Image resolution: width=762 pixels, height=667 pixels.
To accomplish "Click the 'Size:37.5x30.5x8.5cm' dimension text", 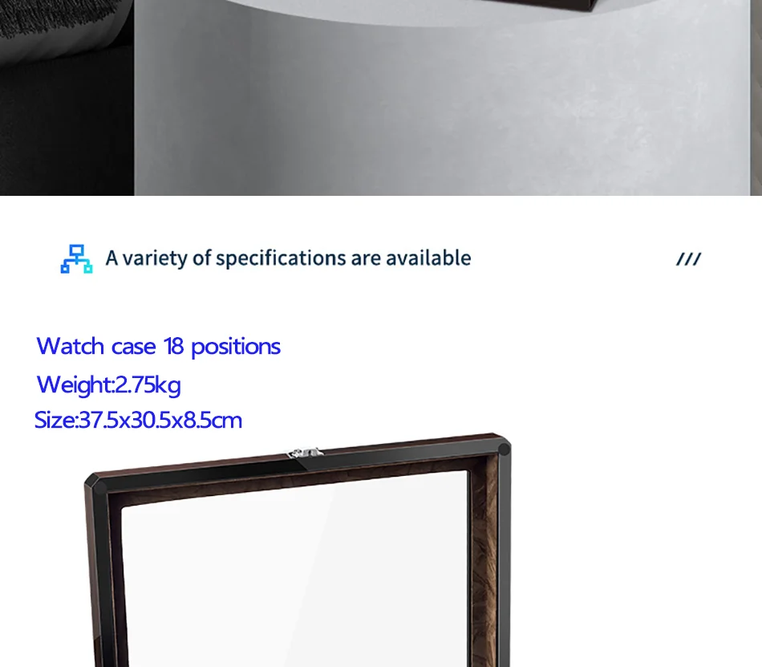I will pos(138,420).
